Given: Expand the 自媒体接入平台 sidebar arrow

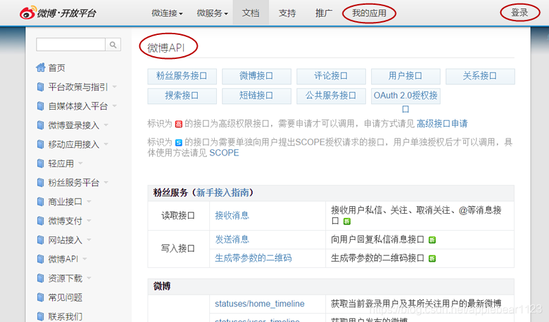Looking at the screenshot, I should [115, 106].
